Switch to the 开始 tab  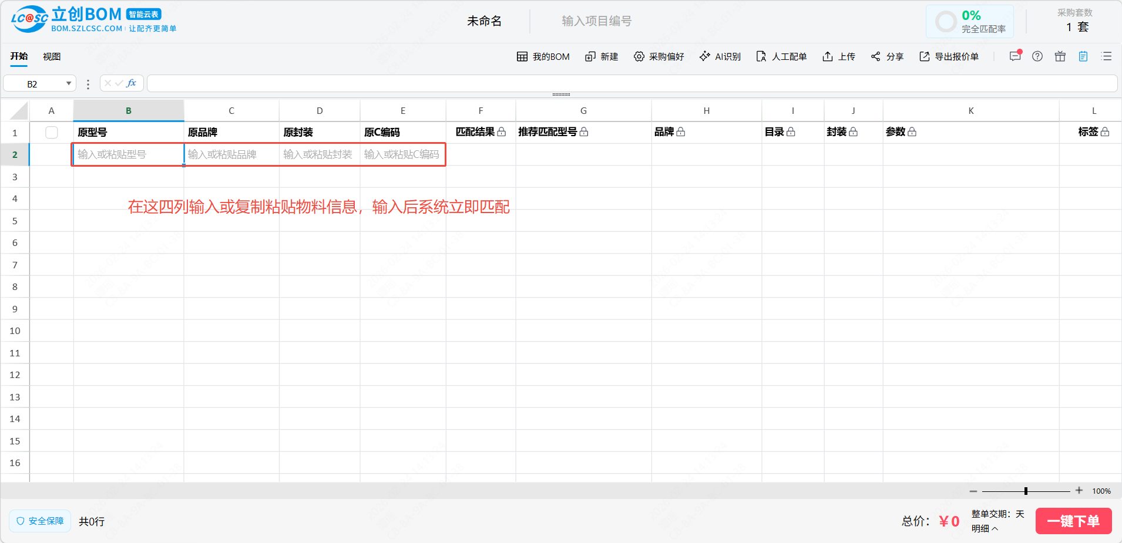pyautogui.click(x=19, y=56)
